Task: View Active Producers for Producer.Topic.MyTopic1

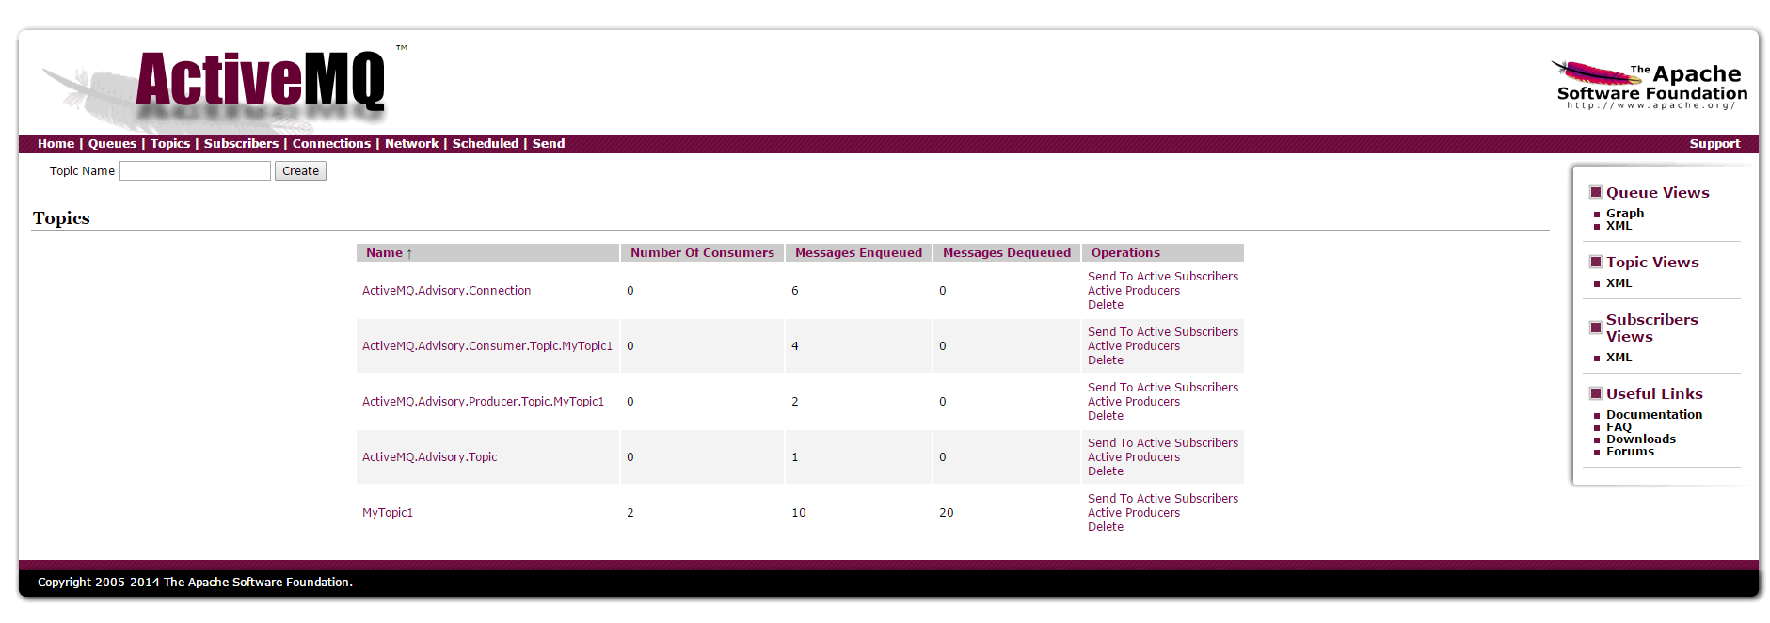Action: (x=1134, y=402)
